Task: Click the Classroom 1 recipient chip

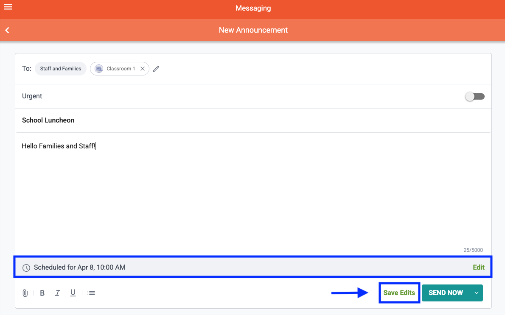Action: tap(120, 69)
